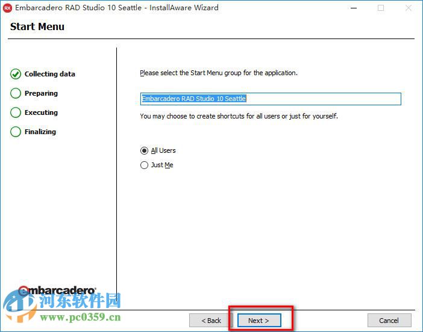
Task: Click the 'Executing' step label
Action: click(41, 112)
